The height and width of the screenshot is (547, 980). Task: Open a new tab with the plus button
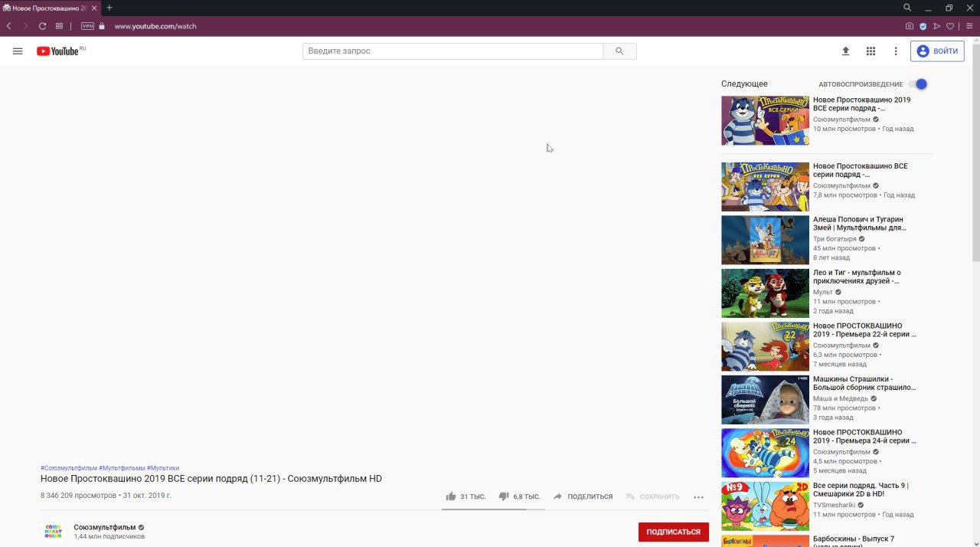[x=109, y=8]
